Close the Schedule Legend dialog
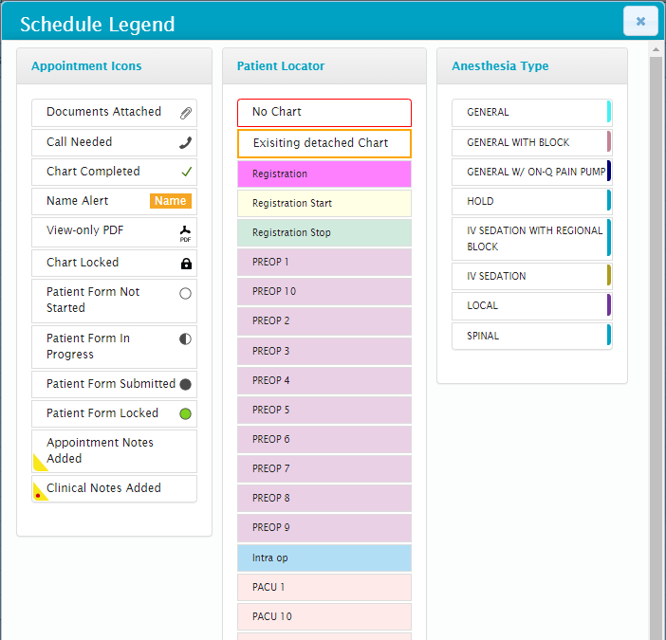The height and width of the screenshot is (640, 666). point(640,21)
